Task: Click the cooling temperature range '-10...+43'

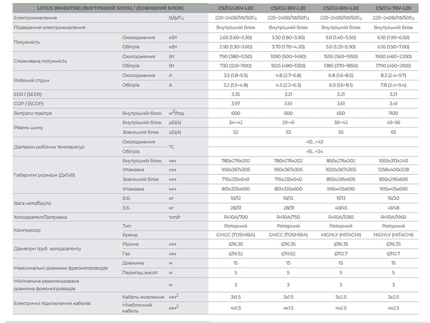Action: pyautogui.click(x=314, y=142)
